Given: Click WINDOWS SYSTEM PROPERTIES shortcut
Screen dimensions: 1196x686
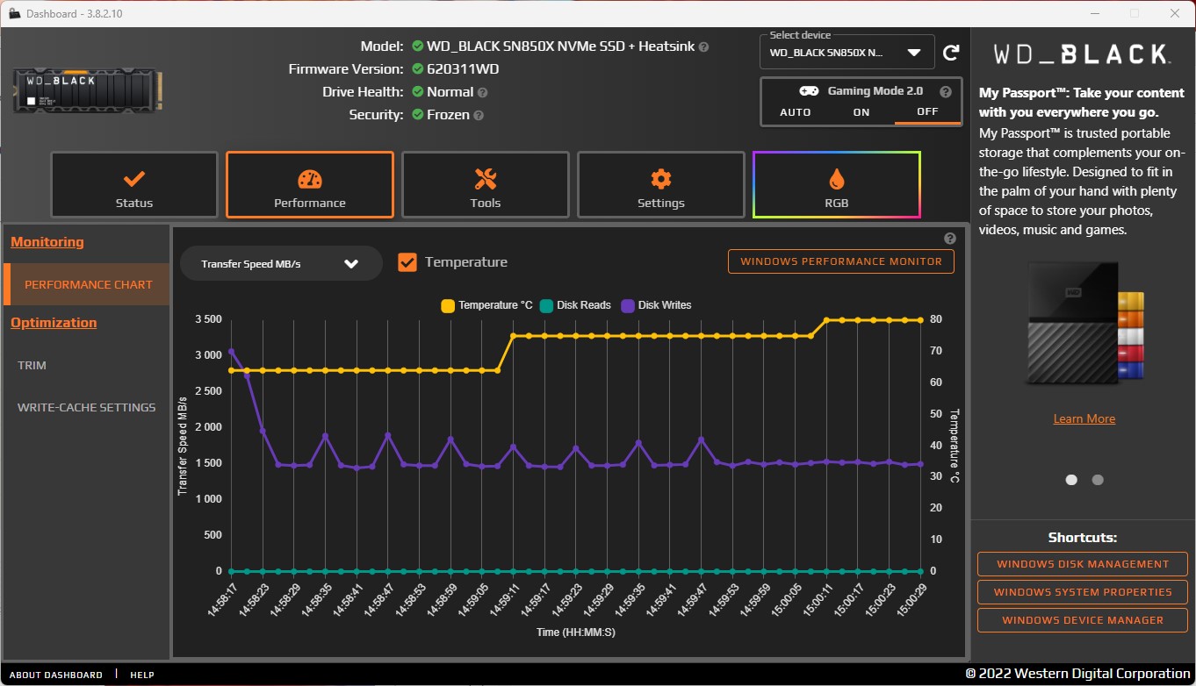Looking at the screenshot, I should coord(1083,592).
